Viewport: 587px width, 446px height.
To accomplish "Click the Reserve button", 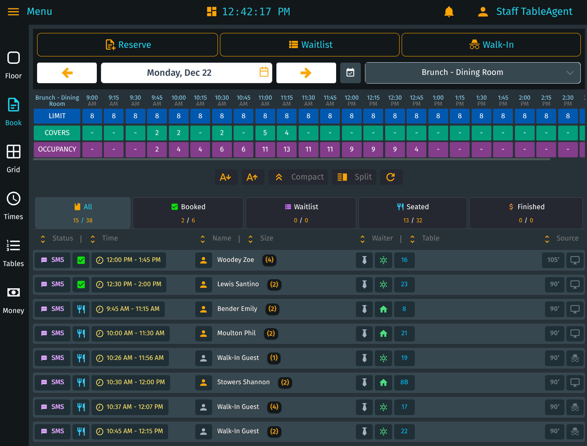I will pos(127,45).
